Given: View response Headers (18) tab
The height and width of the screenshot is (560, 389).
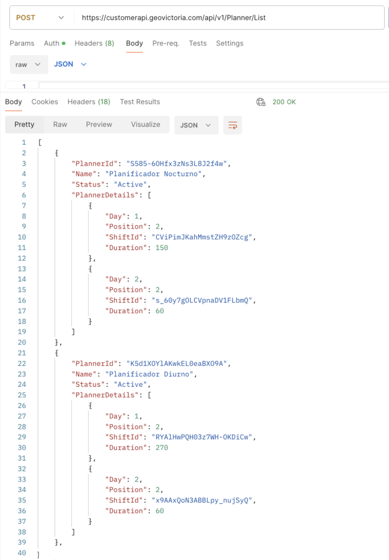Looking at the screenshot, I should click(x=89, y=102).
